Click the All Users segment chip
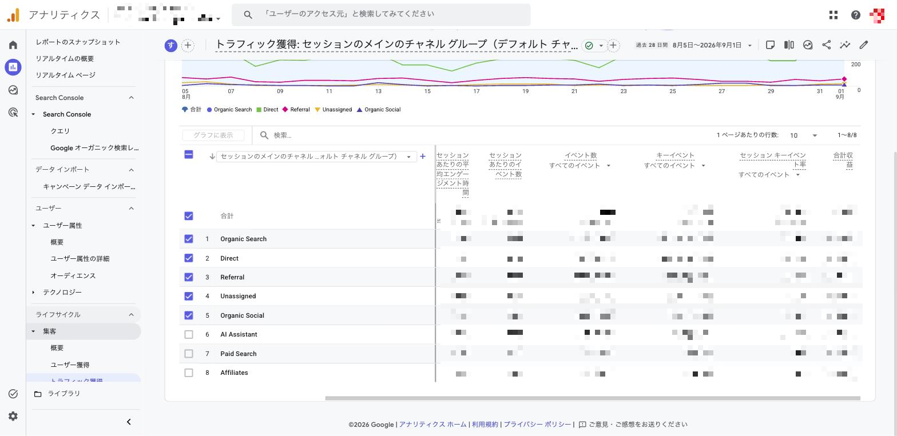This screenshot has width=897, height=436. (170, 45)
